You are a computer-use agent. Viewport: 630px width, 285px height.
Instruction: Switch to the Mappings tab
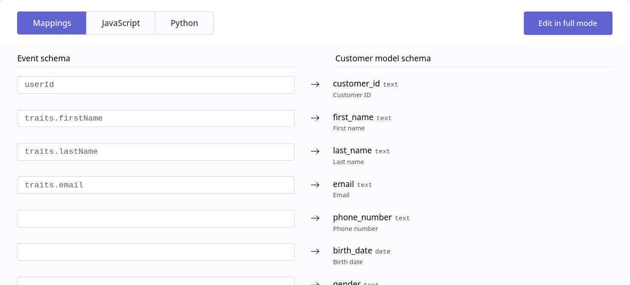click(52, 23)
